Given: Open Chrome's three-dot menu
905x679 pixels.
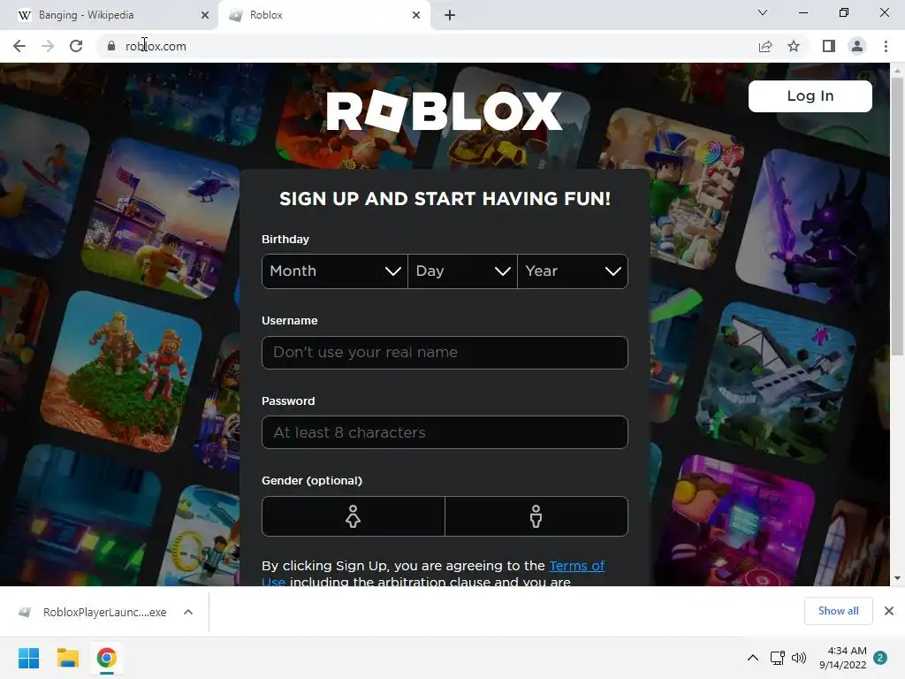Looking at the screenshot, I should click(x=886, y=46).
